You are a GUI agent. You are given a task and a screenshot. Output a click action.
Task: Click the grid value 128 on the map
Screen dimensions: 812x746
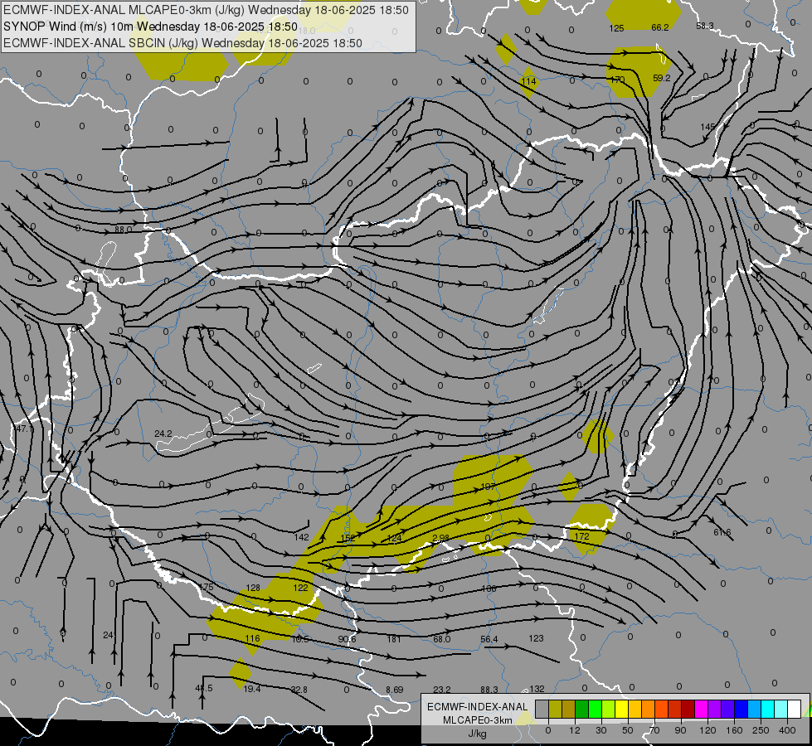(x=253, y=588)
